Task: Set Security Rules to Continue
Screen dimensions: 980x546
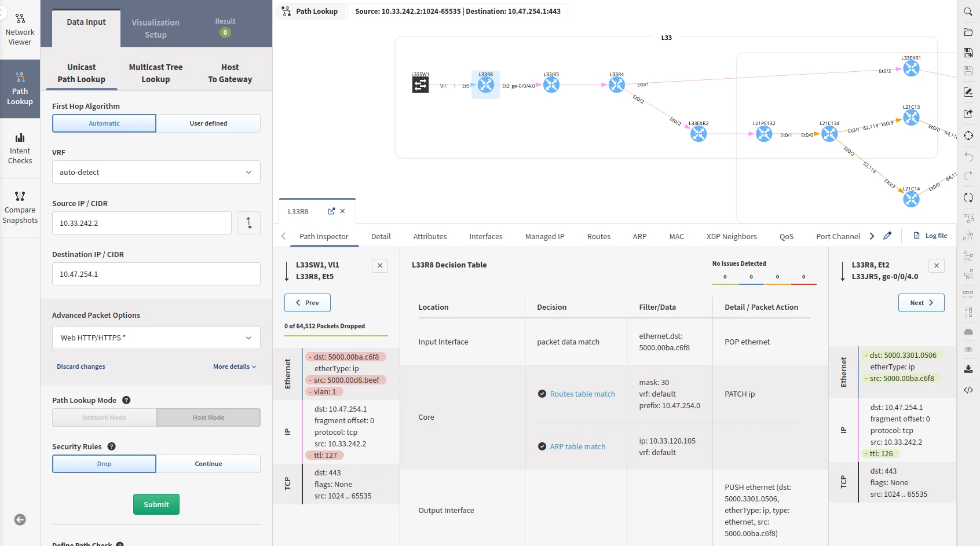Action: coord(208,464)
